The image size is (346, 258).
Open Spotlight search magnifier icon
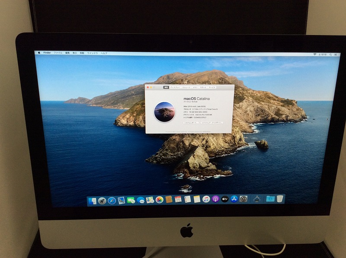[x=330, y=54]
